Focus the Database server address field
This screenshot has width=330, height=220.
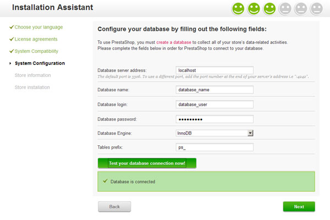click(x=215, y=70)
